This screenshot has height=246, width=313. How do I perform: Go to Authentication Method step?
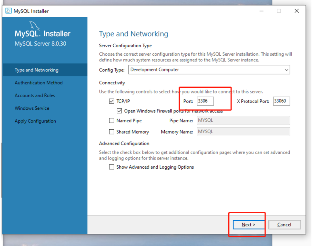39,83
